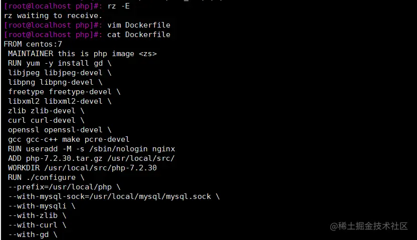This screenshot has height=240, width=417.
Task: Click 'RUN yum -y install gd' line
Action: (60, 63)
